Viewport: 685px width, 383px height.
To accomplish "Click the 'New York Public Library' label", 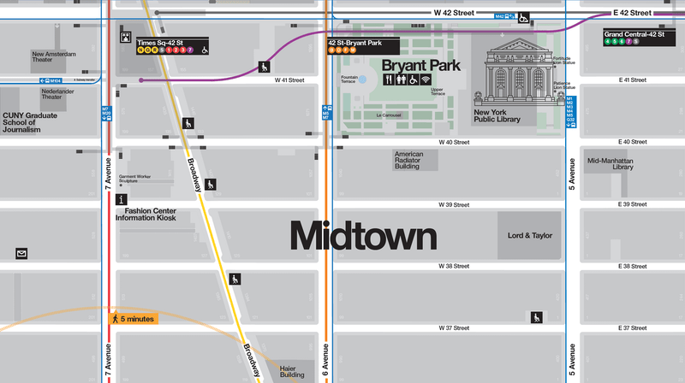I will click(497, 115).
